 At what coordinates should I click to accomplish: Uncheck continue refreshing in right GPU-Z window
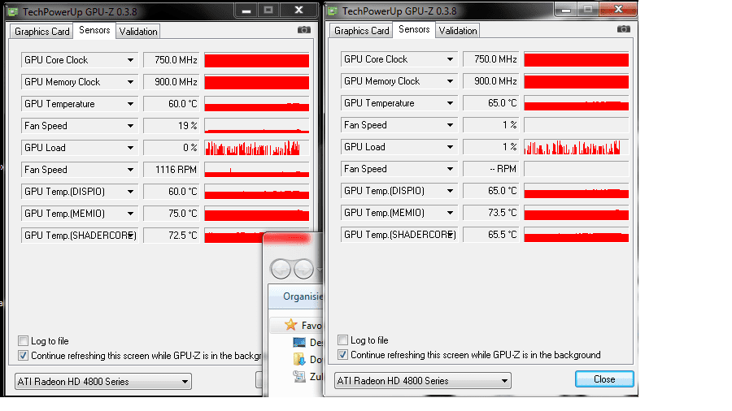point(342,355)
